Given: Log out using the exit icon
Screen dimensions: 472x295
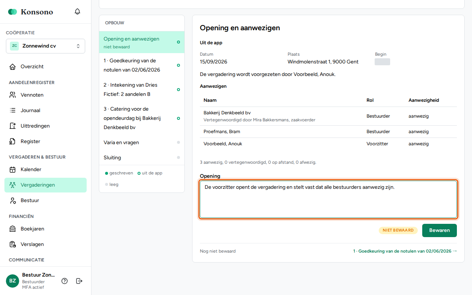Looking at the screenshot, I should tap(79, 281).
